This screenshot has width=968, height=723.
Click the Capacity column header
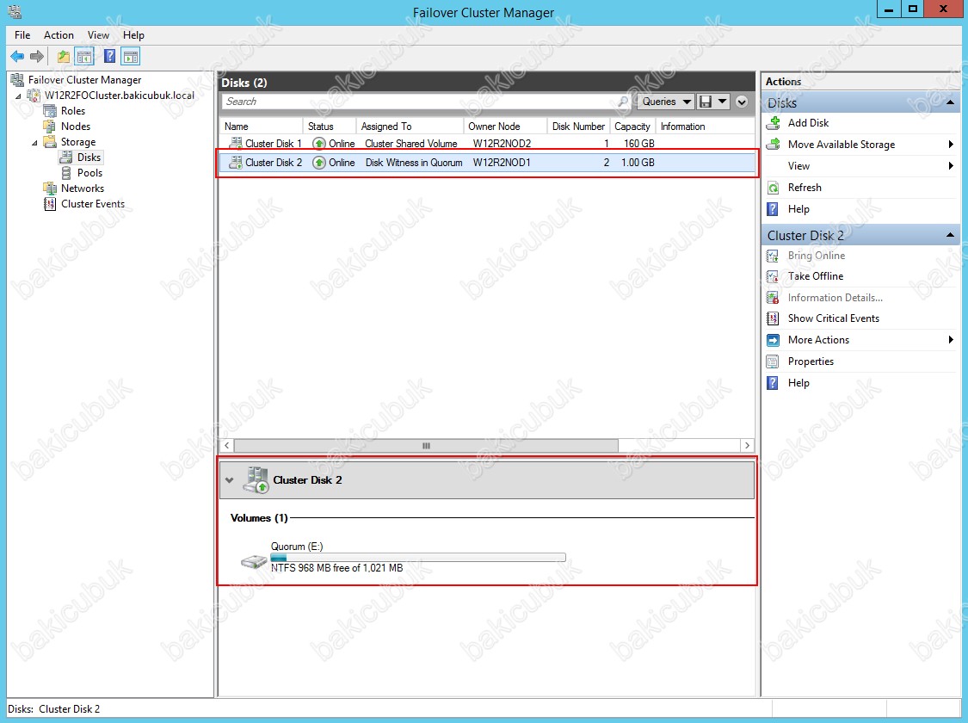pos(632,126)
